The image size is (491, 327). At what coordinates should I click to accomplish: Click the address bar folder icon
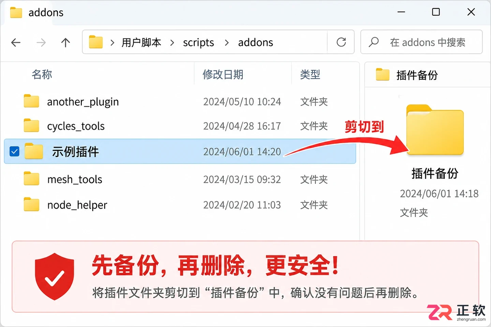coord(96,42)
